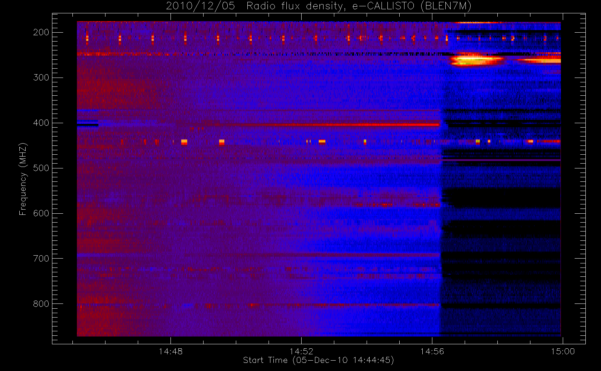This screenshot has height=371, width=601.
Task: Click the plot title mentioning e-CALLISTO (BLEN7M)
Action: 318,6
